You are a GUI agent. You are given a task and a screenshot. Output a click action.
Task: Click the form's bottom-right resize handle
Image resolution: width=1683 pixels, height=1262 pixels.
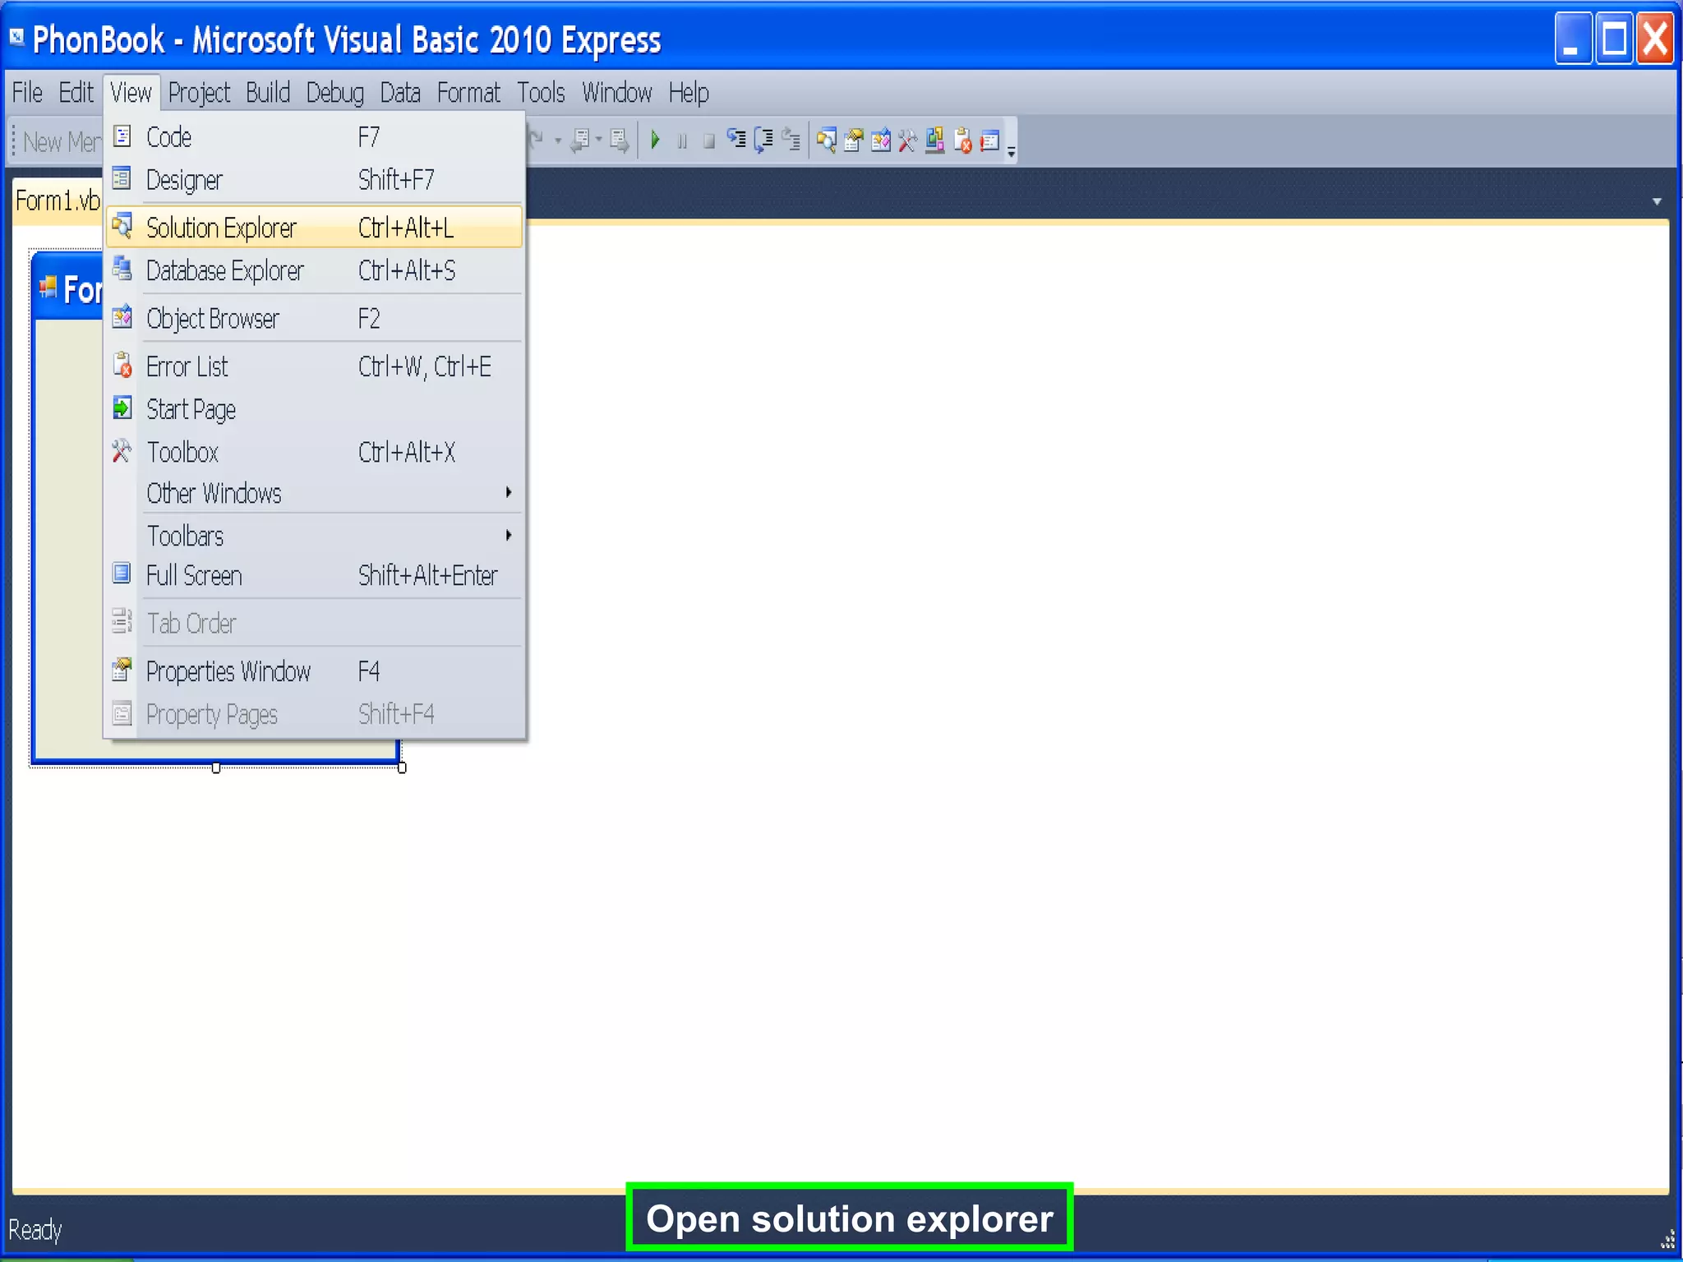(x=402, y=767)
